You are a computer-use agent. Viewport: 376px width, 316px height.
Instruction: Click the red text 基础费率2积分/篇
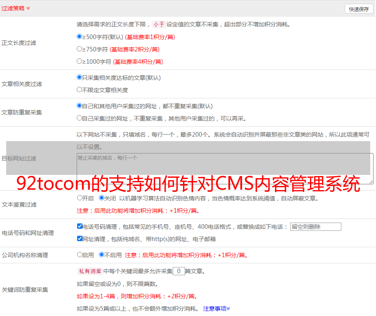pos(135,49)
